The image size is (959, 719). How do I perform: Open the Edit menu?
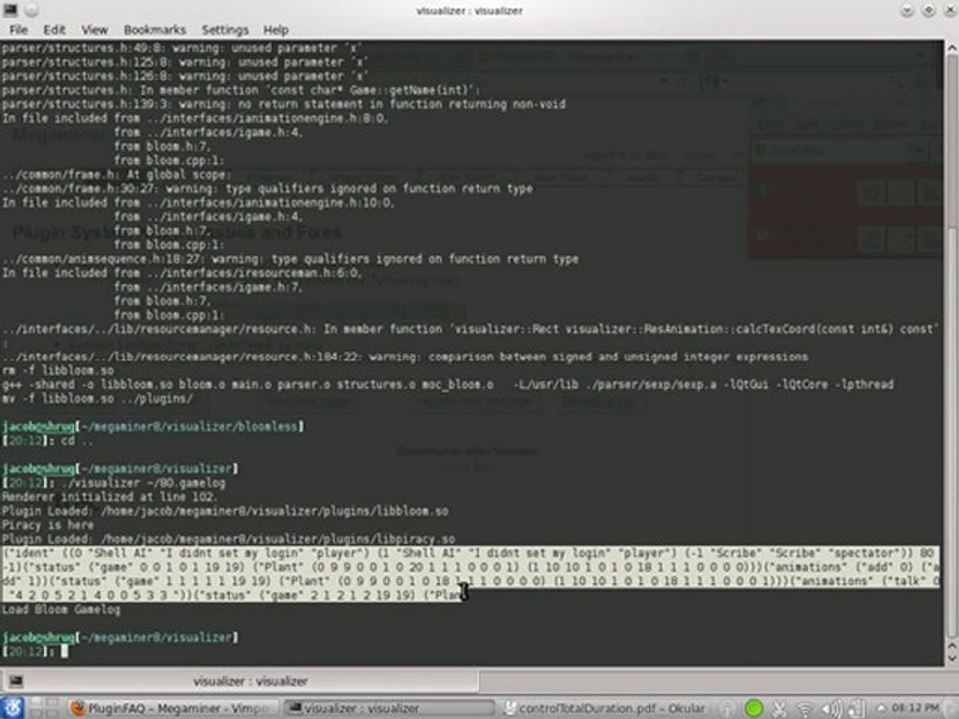pyautogui.click(x=54, y=29)
